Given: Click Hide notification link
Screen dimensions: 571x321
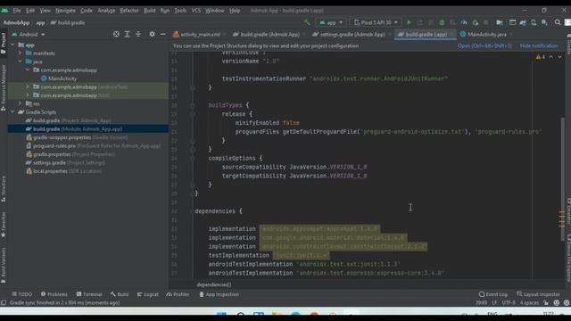Looking at the screenshot, I should [539, 45].
